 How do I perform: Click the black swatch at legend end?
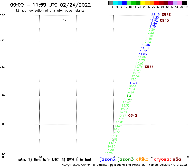click(184, 3)
